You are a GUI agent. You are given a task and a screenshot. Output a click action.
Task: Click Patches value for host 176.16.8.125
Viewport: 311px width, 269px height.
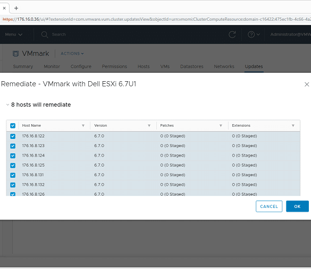click(173, 166)
